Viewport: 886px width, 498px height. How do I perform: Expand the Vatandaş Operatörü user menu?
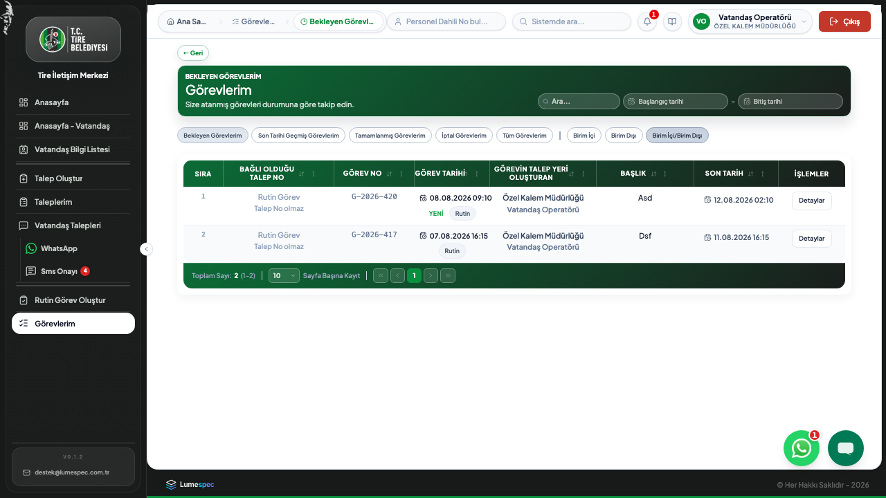(750, 21)
